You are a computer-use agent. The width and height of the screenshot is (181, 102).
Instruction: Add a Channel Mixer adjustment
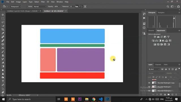tap(167, 41)
